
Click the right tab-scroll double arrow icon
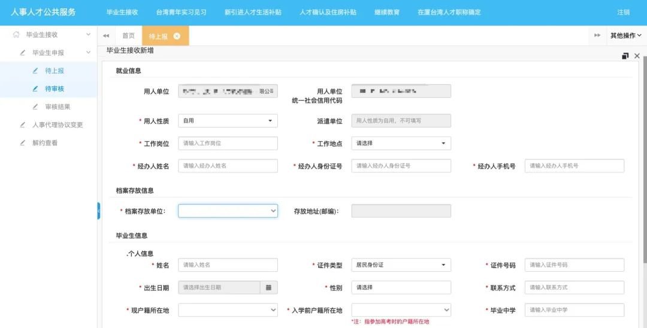point(597,36)
